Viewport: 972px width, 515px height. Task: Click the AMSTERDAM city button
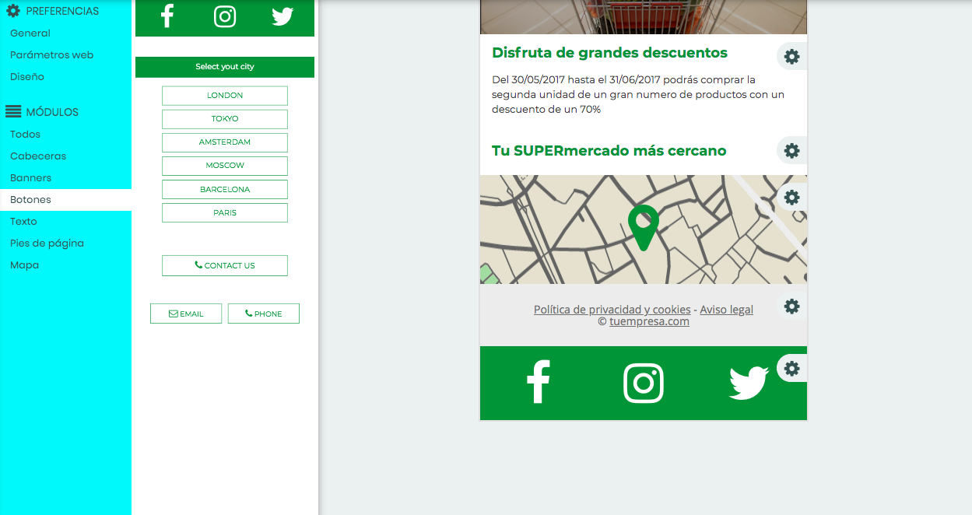tap(225, 142)
